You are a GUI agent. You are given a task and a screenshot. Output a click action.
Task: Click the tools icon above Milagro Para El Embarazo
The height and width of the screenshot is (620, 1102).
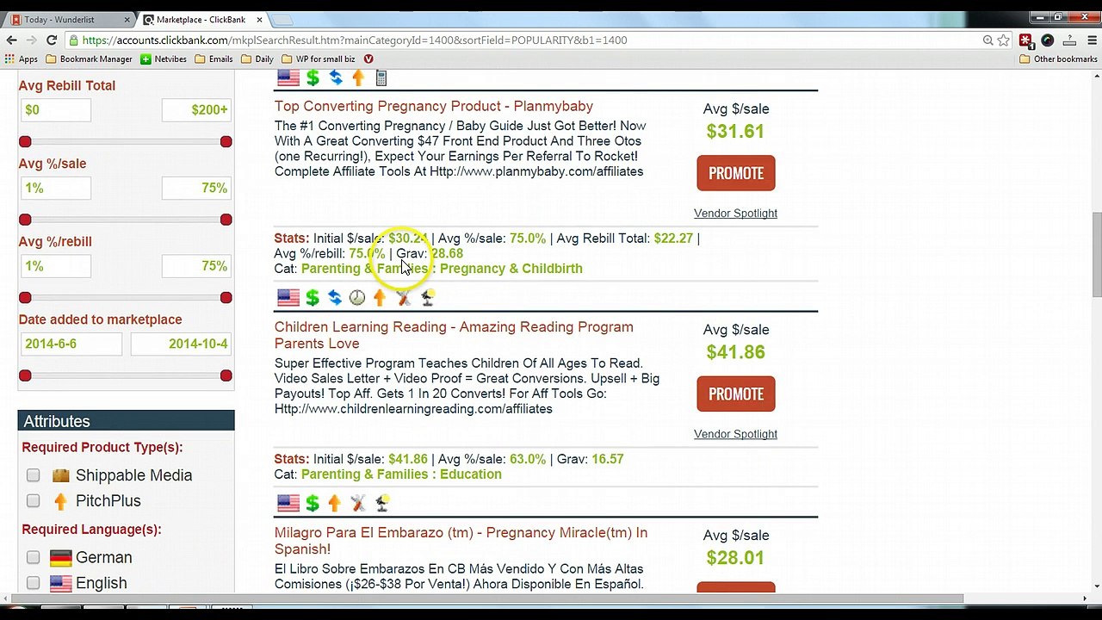(x=358, y=503)
